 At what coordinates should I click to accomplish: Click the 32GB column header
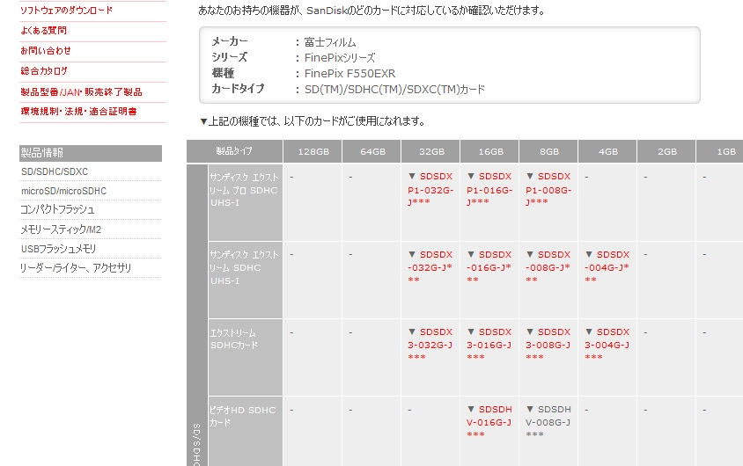430,151
